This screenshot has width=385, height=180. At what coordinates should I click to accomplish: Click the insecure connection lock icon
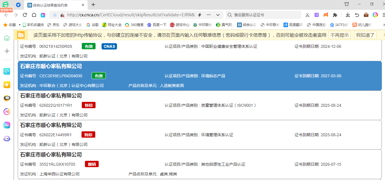(x=62, y=15)
